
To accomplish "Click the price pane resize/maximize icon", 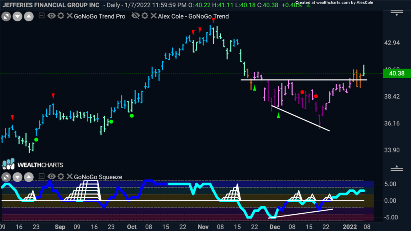I will click(x=6, y=16).
